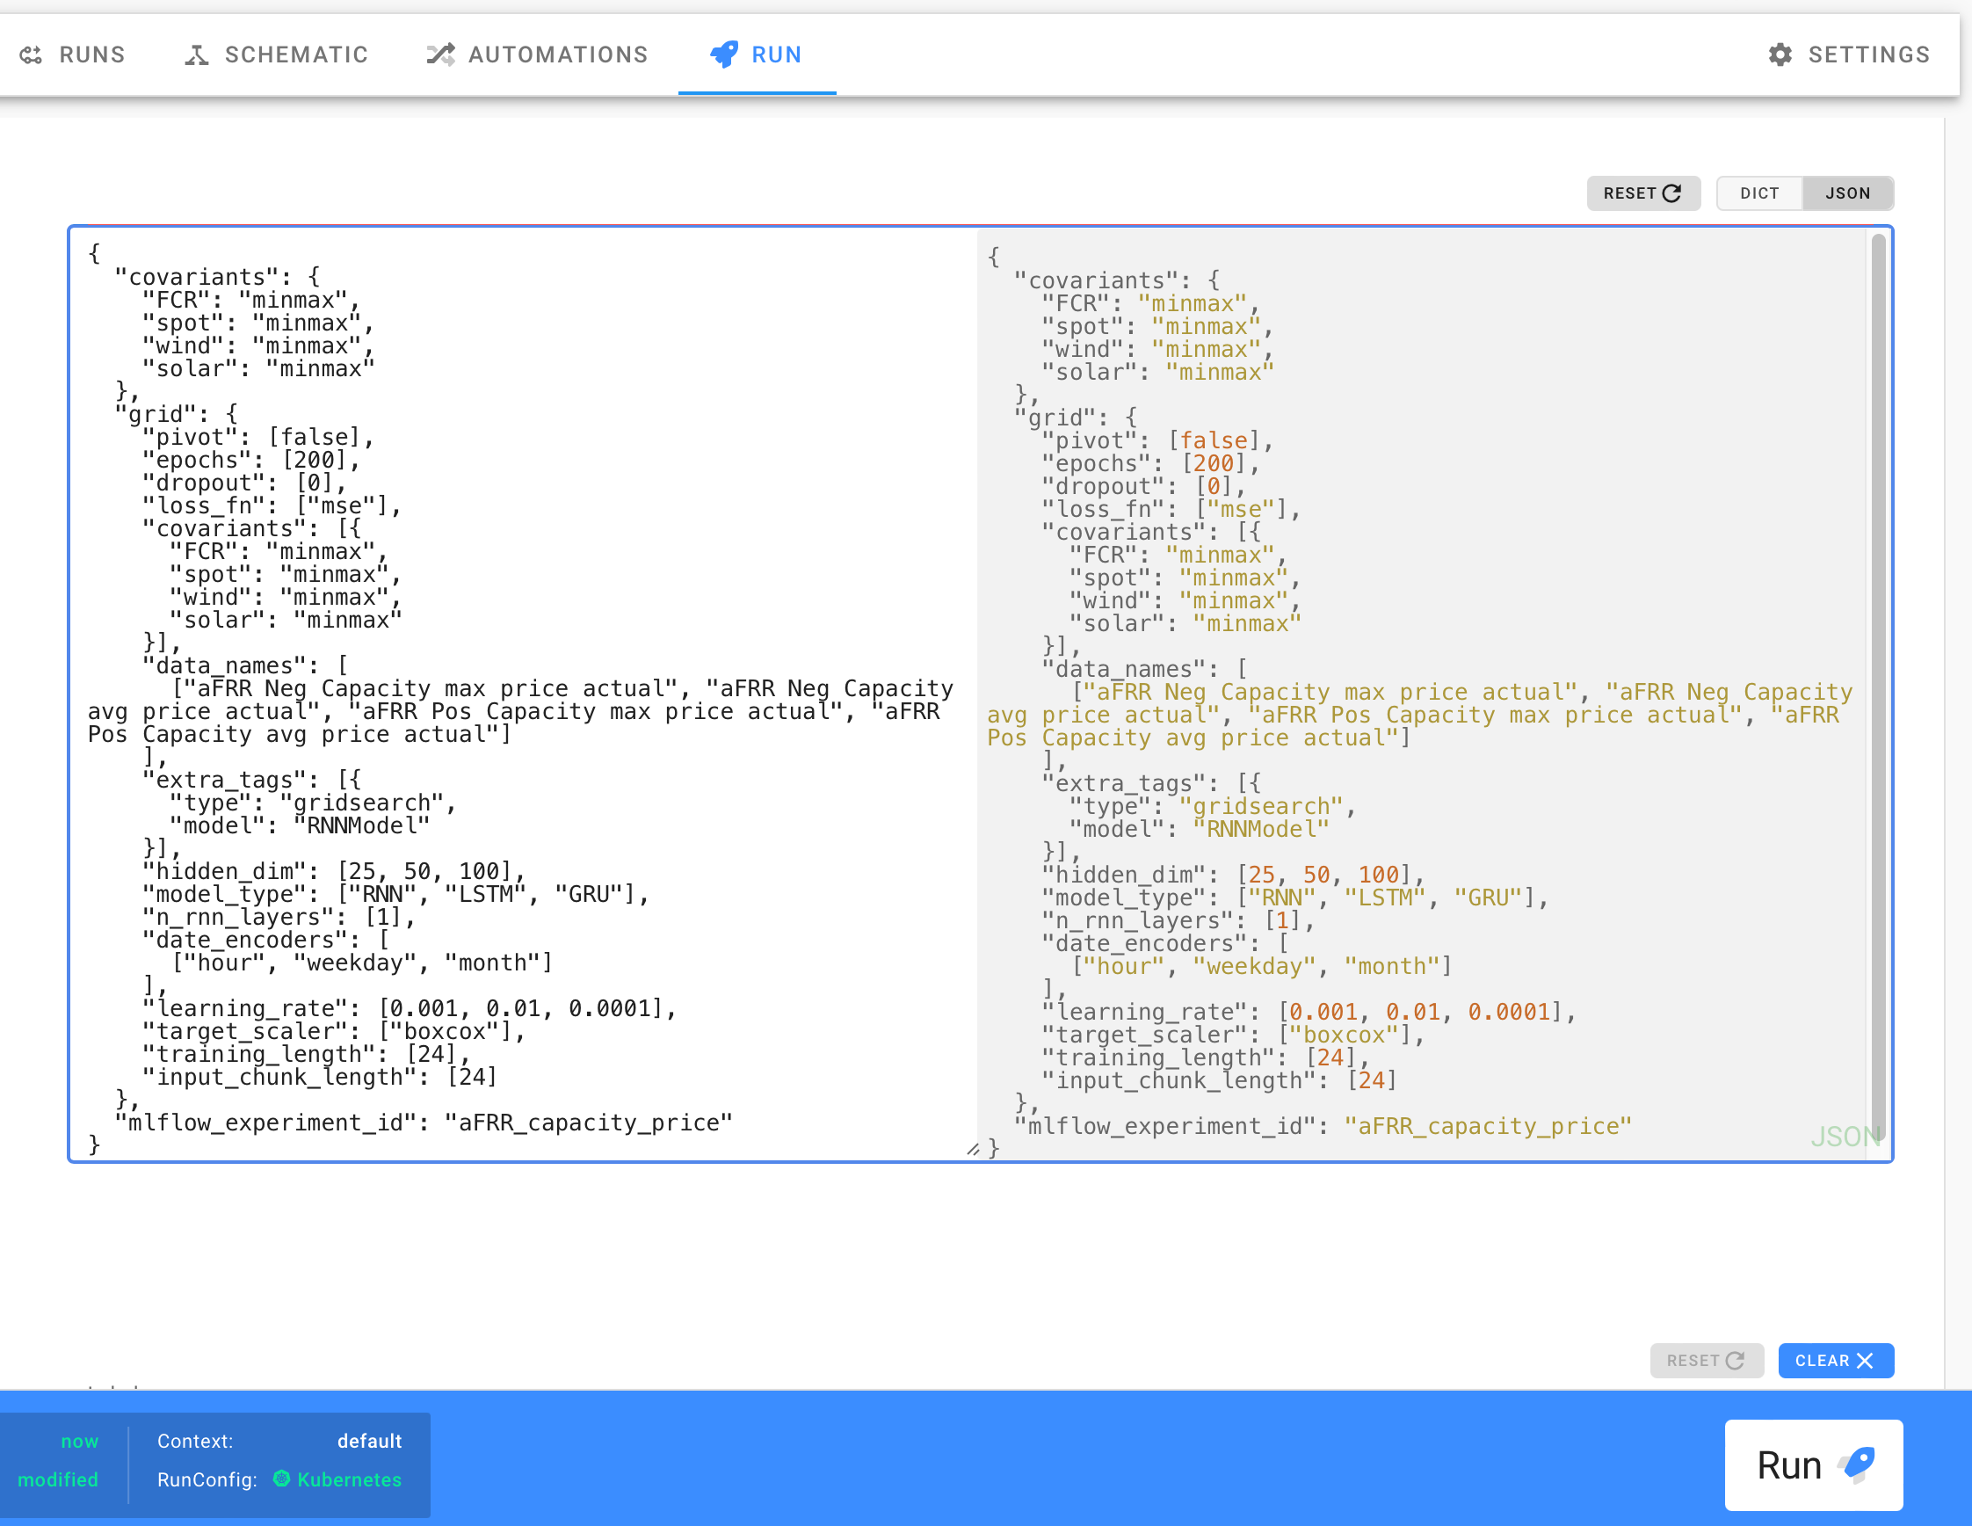Screen dimensions: 1972x1526
Task: Click the "gridsearch" value in the editor
Action: 361,803
